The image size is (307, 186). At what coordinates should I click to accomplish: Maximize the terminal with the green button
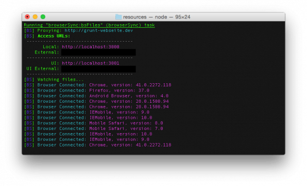tap(43, 17)
